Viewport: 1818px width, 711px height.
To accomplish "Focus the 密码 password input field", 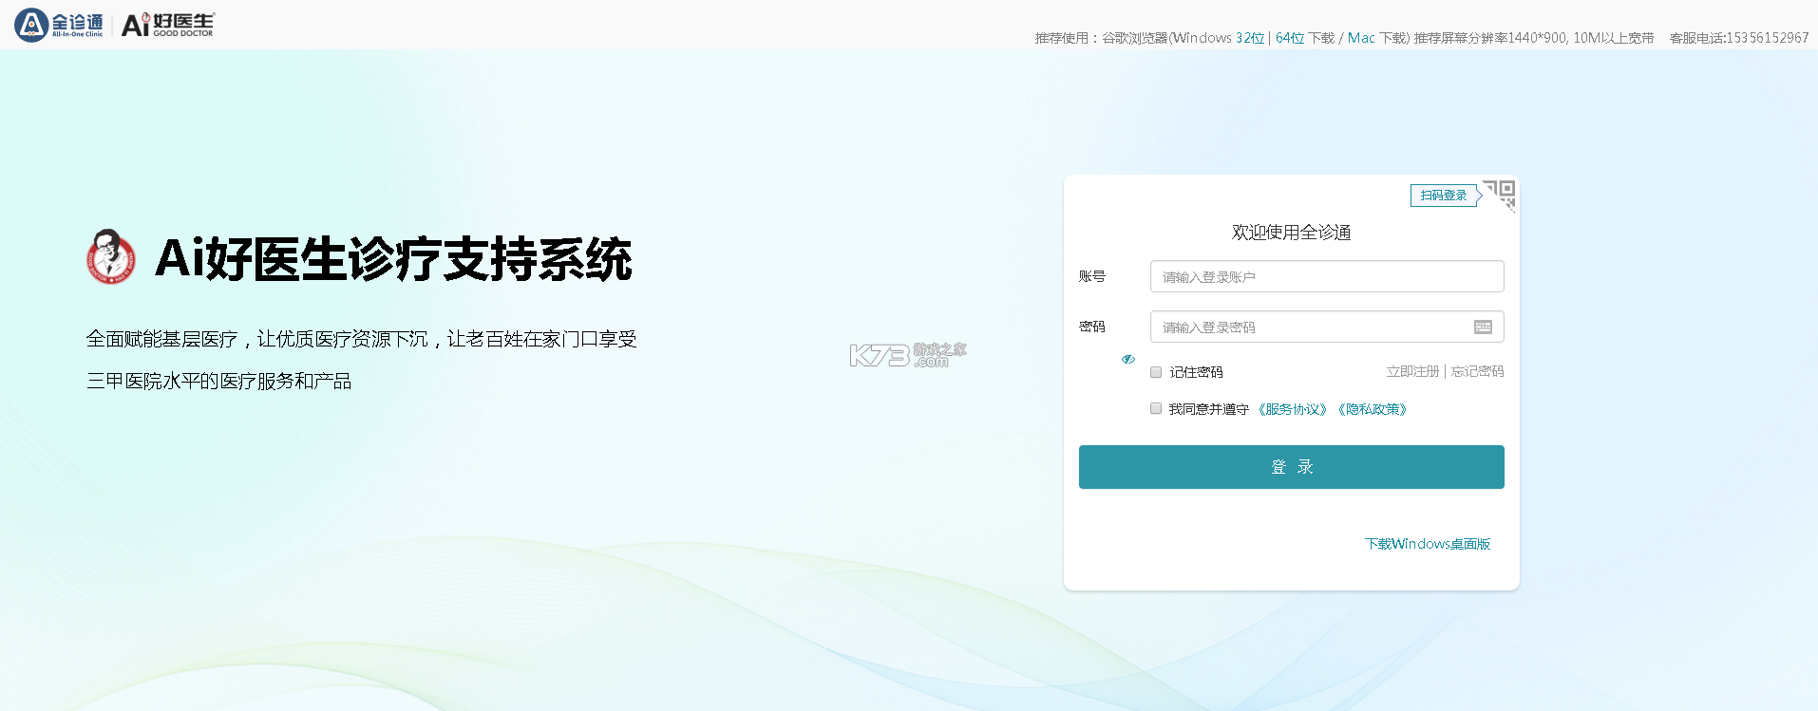I will coord(1327,327).
